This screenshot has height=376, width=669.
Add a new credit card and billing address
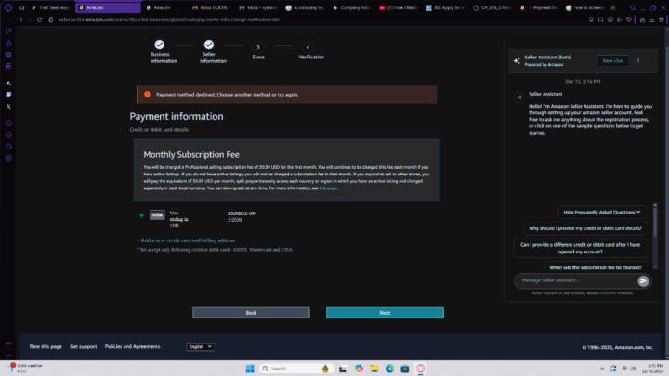click(186, 240)
